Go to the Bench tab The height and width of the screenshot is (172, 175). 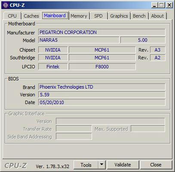139,16
